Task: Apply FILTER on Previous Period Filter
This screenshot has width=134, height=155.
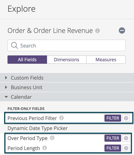Action: pos(113,118)
